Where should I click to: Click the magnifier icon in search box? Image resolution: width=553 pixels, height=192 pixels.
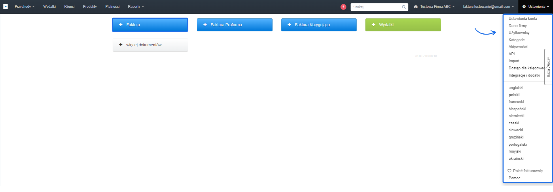point(404,7)
